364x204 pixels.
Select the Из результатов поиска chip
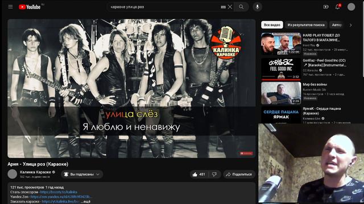tap(306, 25)
